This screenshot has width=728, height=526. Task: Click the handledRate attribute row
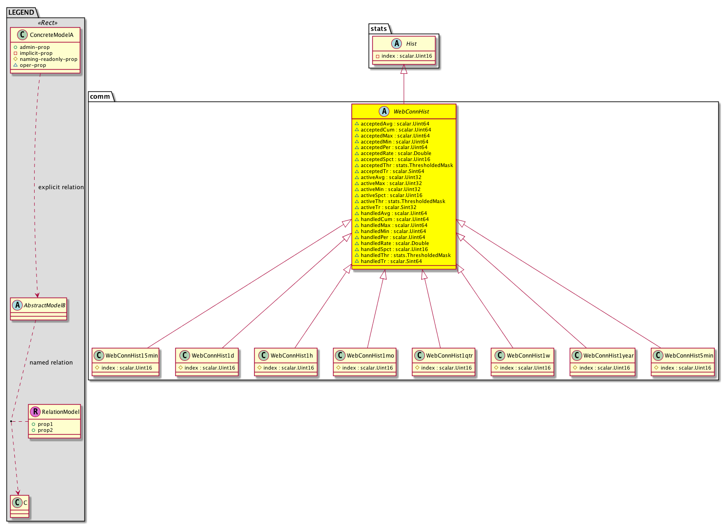coord(394,243)
